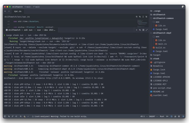This screenshot has width=189, height=123.
Task: Toggle the left dock panel icon in status bar
Action: coord(5,116)
